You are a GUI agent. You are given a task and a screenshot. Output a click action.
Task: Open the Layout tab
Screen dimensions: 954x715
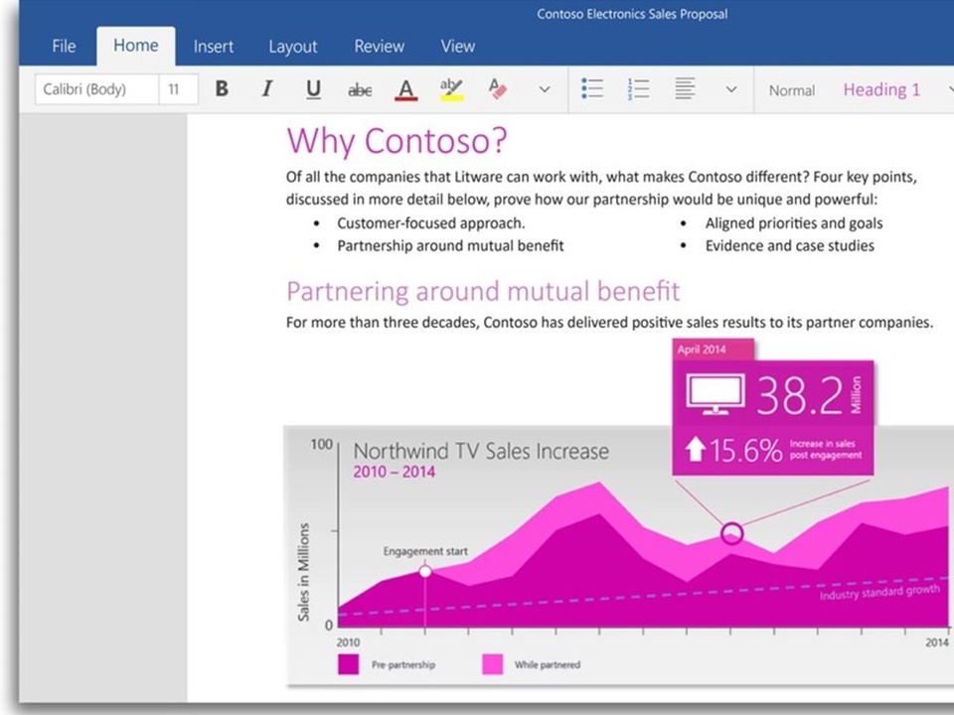pyautogui.click(x=293, y=46)
